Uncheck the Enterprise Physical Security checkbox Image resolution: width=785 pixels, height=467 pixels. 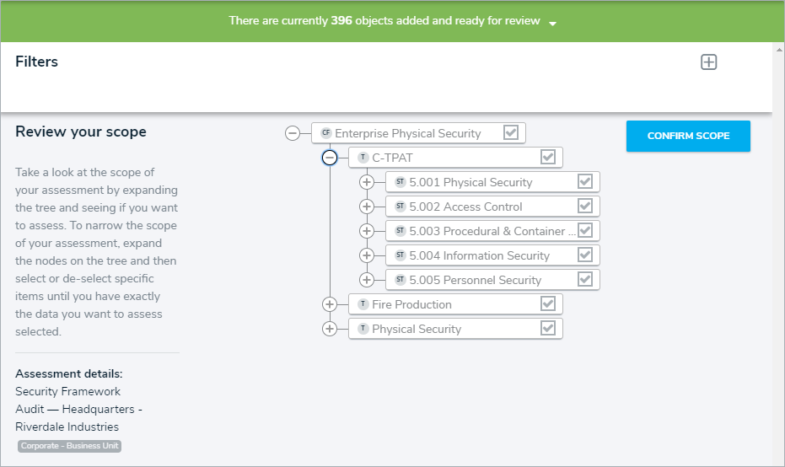[x=511, y=132]
